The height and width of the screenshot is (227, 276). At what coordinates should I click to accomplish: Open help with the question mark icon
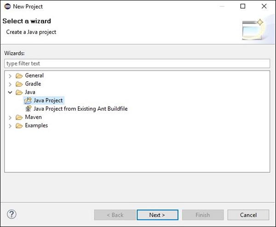coord(12,215)
